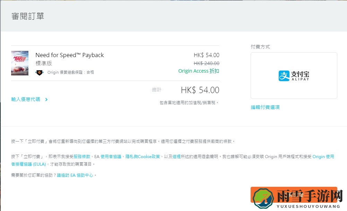Click the 總計 label
The image size is (347, 211).
tap(157, 90)
